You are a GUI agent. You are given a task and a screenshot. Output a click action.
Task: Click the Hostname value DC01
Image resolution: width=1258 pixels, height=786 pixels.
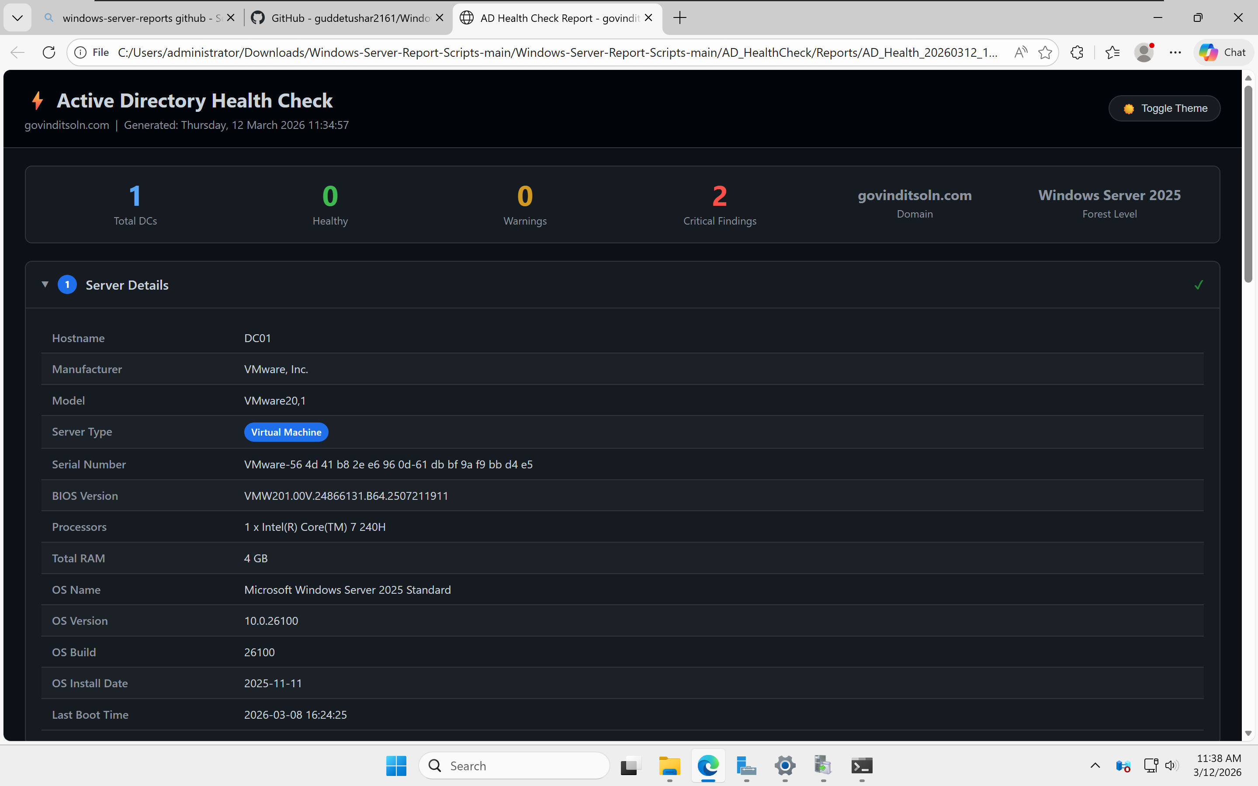(x=257, y=338)
